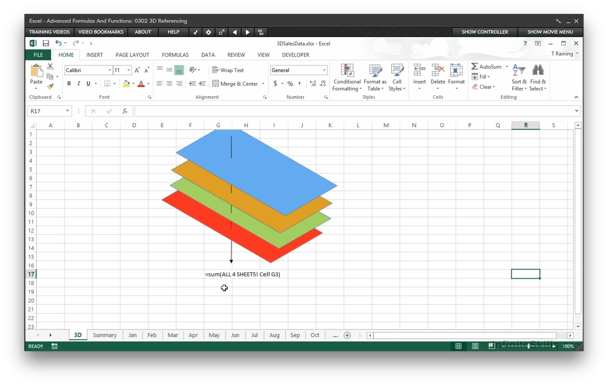Switch to the FORMULAS ribbon tab
This screenshot has height=386, width=608.
tap(175, 55)
